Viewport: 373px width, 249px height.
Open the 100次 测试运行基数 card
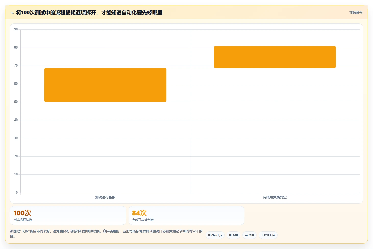tap(68, 216)
